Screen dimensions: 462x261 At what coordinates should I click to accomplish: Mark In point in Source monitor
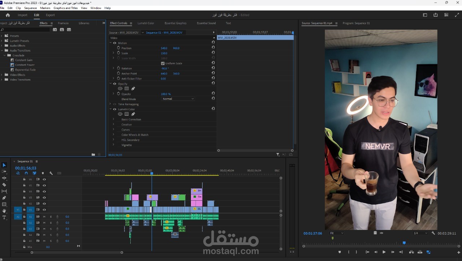pos(349,252)
